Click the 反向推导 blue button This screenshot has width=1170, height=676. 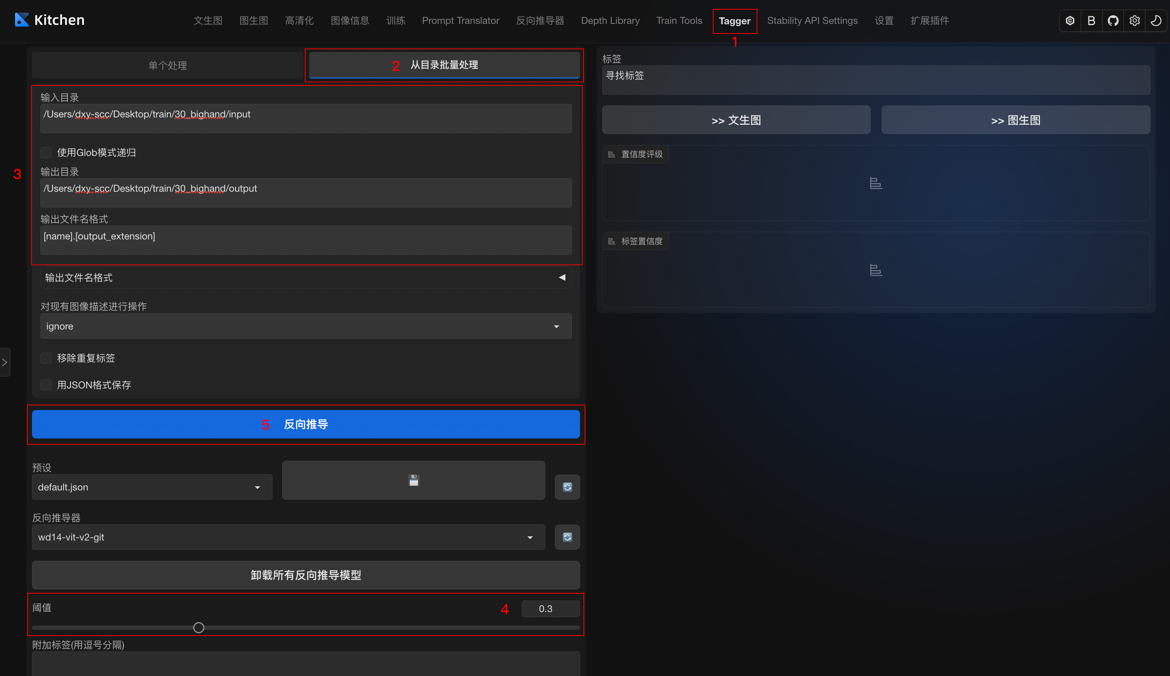coord(305,424)
